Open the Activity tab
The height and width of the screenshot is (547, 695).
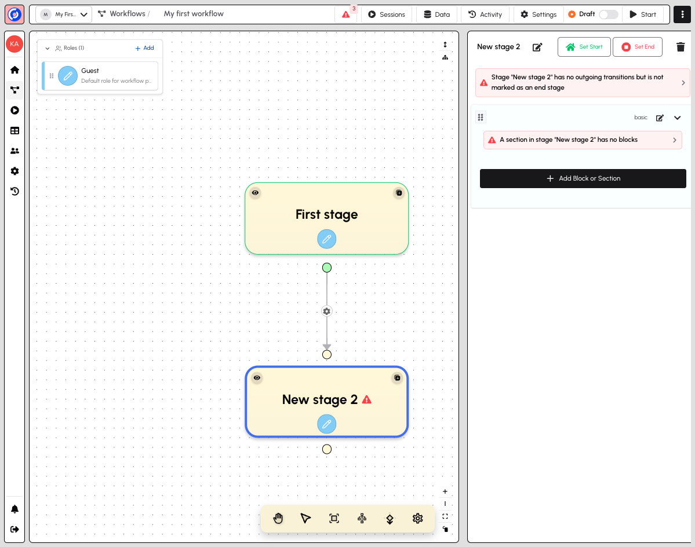[x=485, y=14]
